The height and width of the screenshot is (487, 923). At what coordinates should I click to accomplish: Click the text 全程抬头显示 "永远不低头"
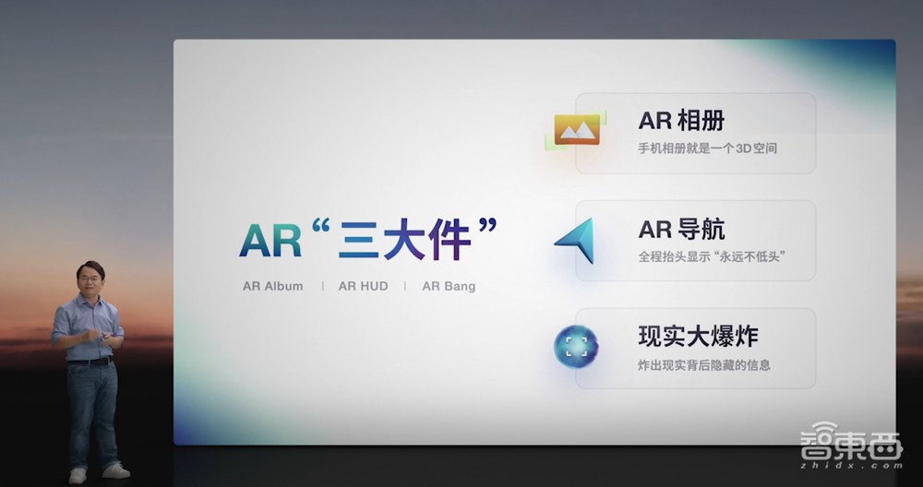pos(712,256)
